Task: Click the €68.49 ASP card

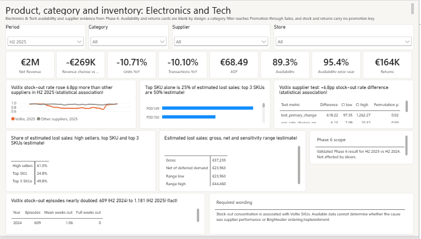Action: 234,65
